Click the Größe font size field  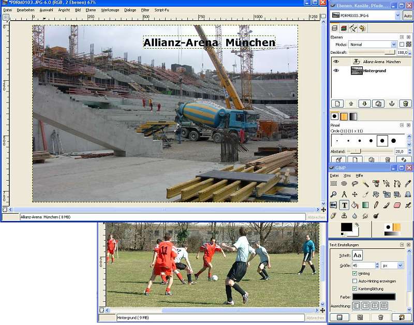tap(364, 265)
